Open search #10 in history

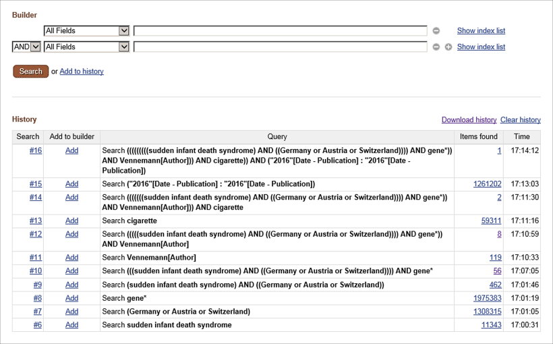click(36, 271)
